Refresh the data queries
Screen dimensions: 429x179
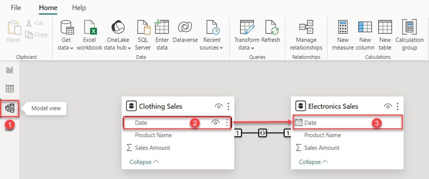(271, 32)
